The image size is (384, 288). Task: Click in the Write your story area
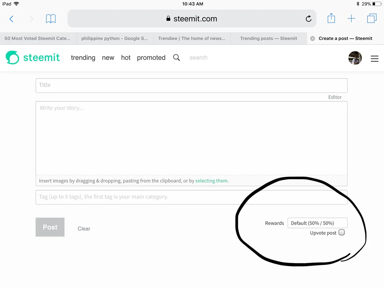(x=191, y=138)
